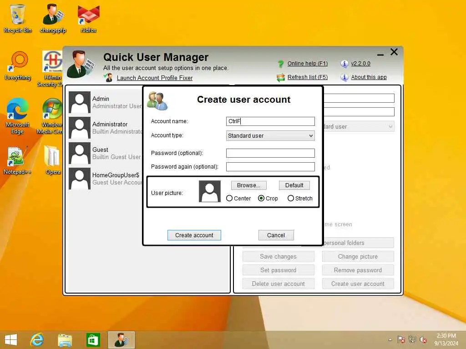Select the Guest user entry
Viewport: 466px width, 349px height.
pos(106,153)
